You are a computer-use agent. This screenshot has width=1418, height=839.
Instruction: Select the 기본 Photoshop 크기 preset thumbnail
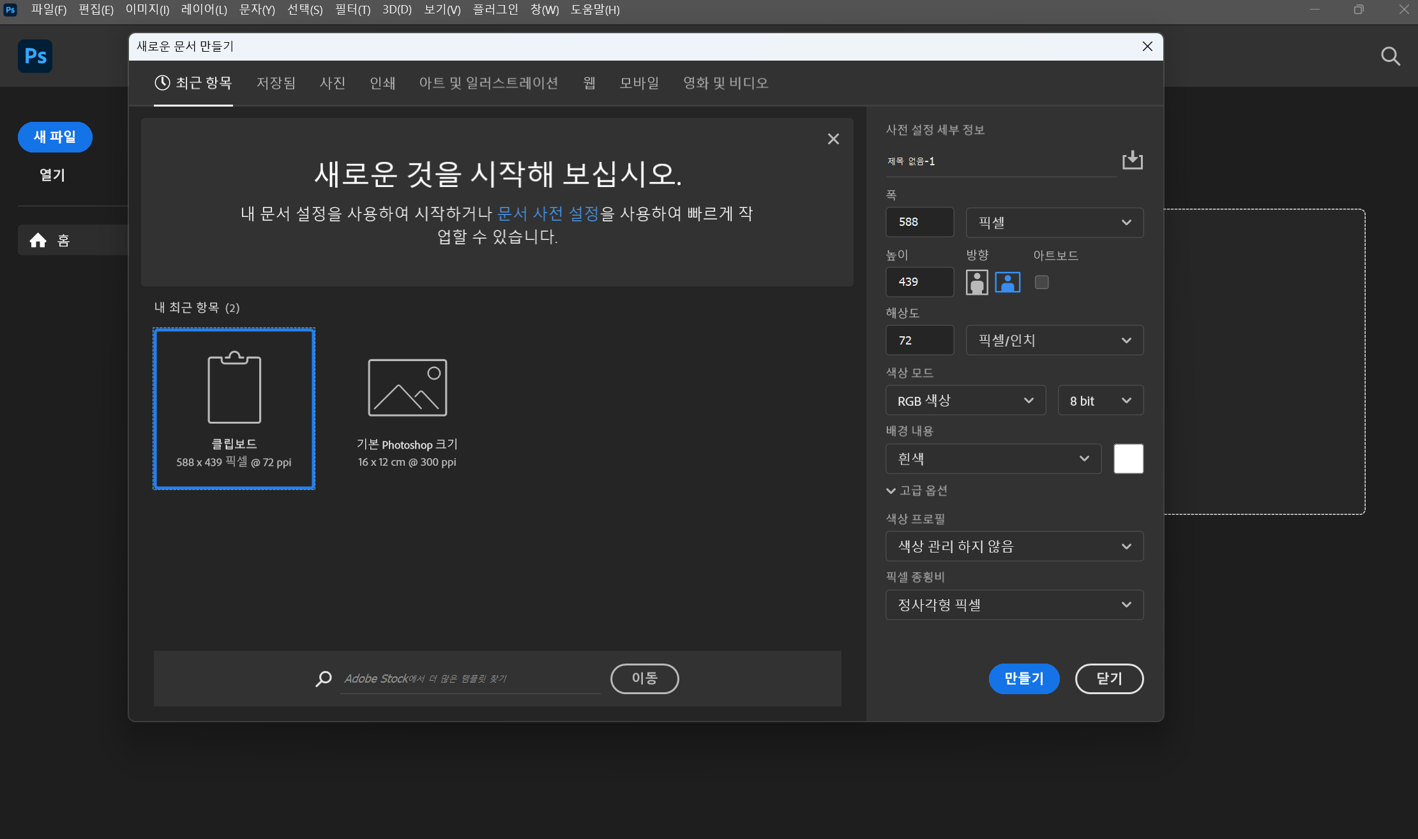[x=407, y=409]
